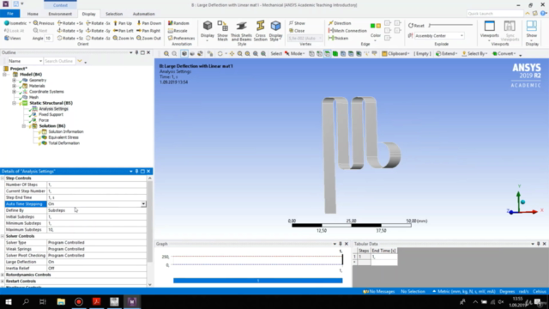Viewport: 549px width, 309px height.
Task: Open Auto Time Stepping dropdown arrow
Action: coord(143,204)
